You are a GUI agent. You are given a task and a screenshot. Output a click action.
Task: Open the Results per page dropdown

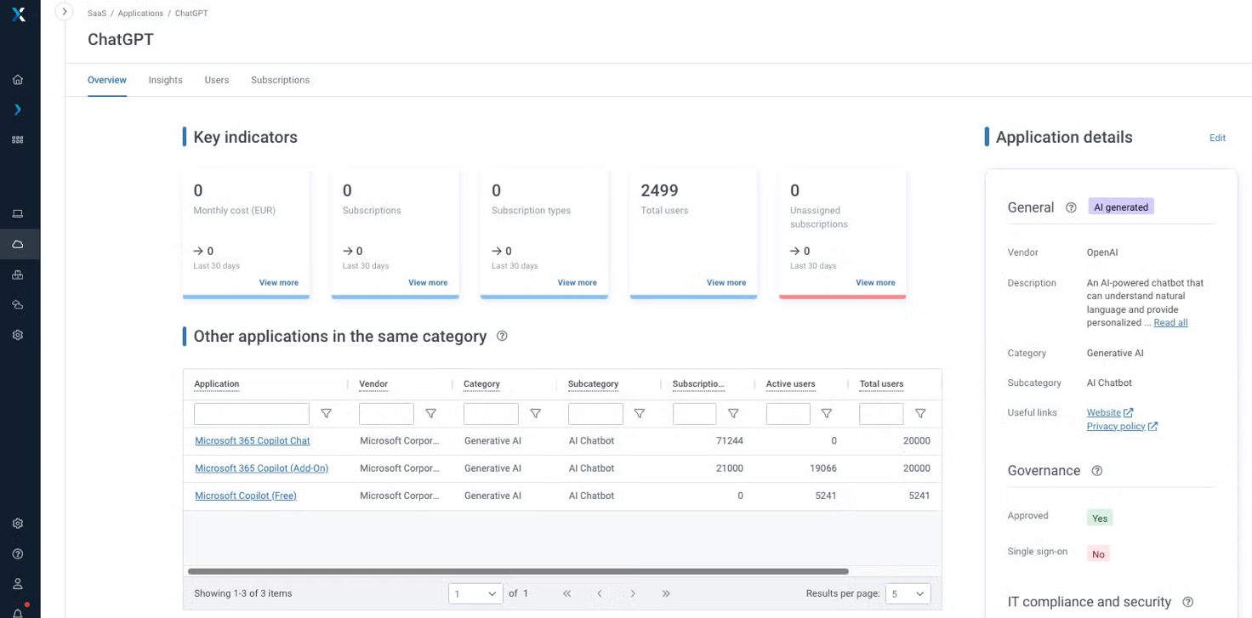coord(908,593)
